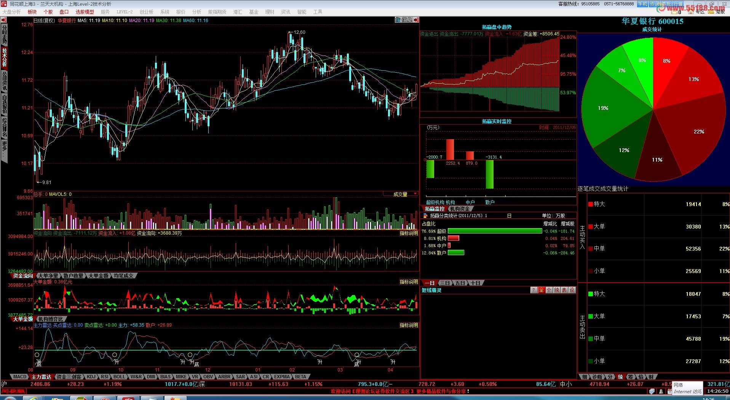Select the KDJ indicator tab
This screenshot has width=730, height=400.
click(91, 377)
